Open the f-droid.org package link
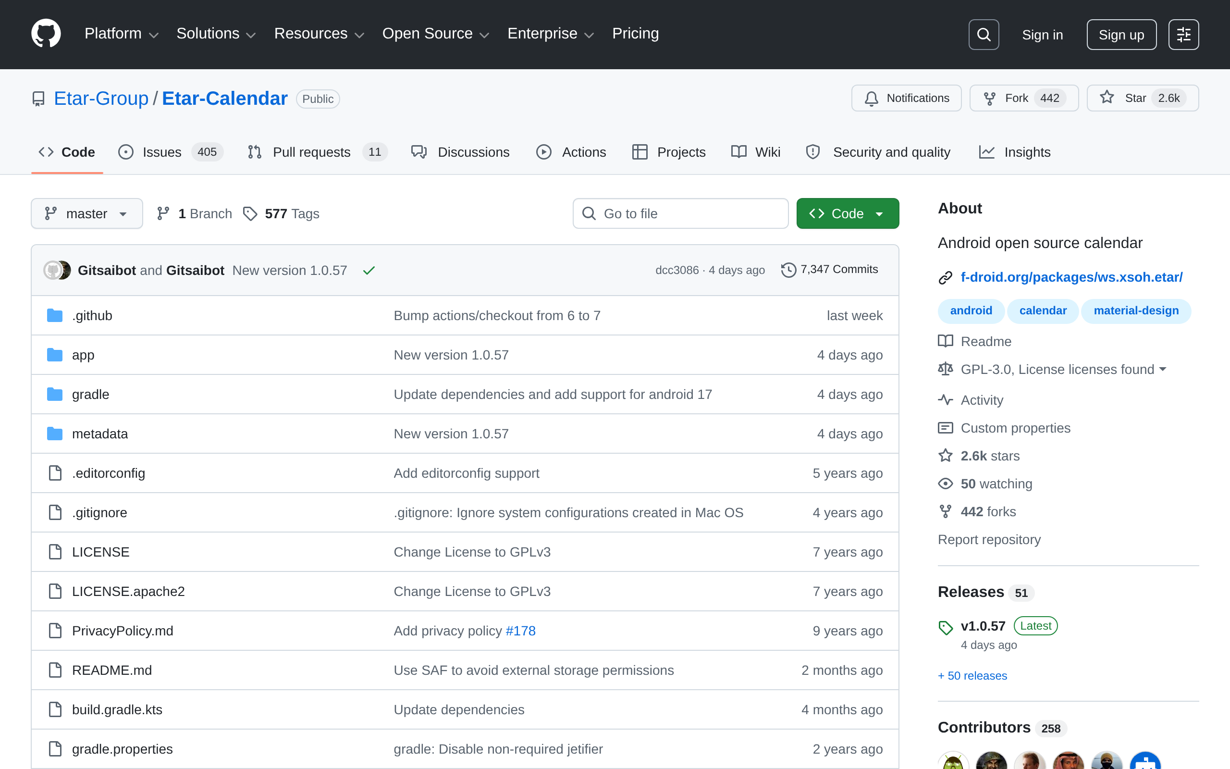 pos(1071,277)
